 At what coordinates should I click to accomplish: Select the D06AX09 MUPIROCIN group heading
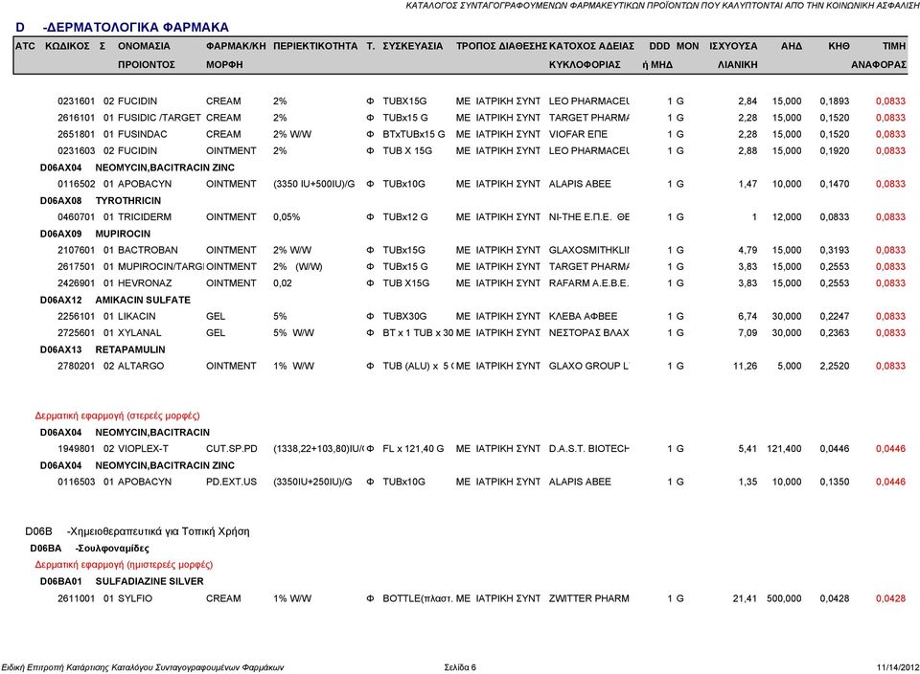coord(95,234)
